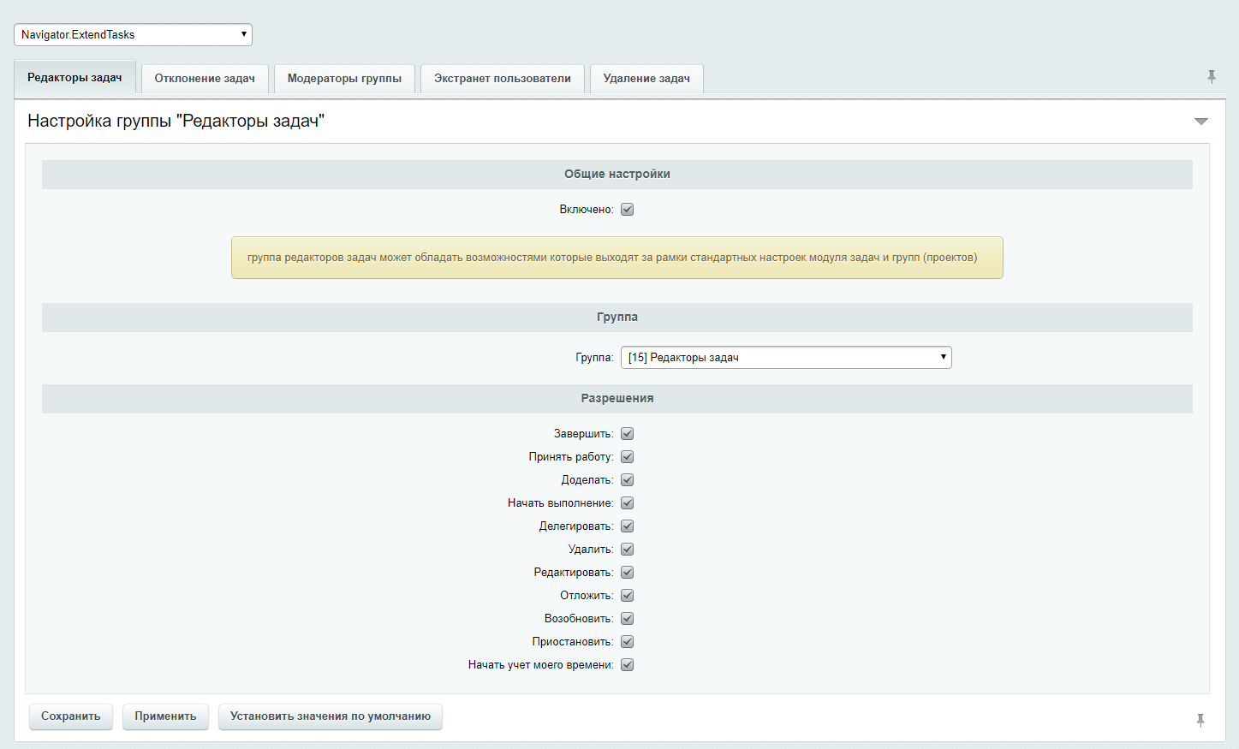The width and height of the screenshot is (1239, 749).
Task: Open the Группа selection dropdown
Action: (786, 357)
